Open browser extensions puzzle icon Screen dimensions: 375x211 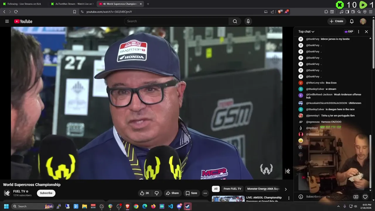pyautogui.click(x=326, y=12)
